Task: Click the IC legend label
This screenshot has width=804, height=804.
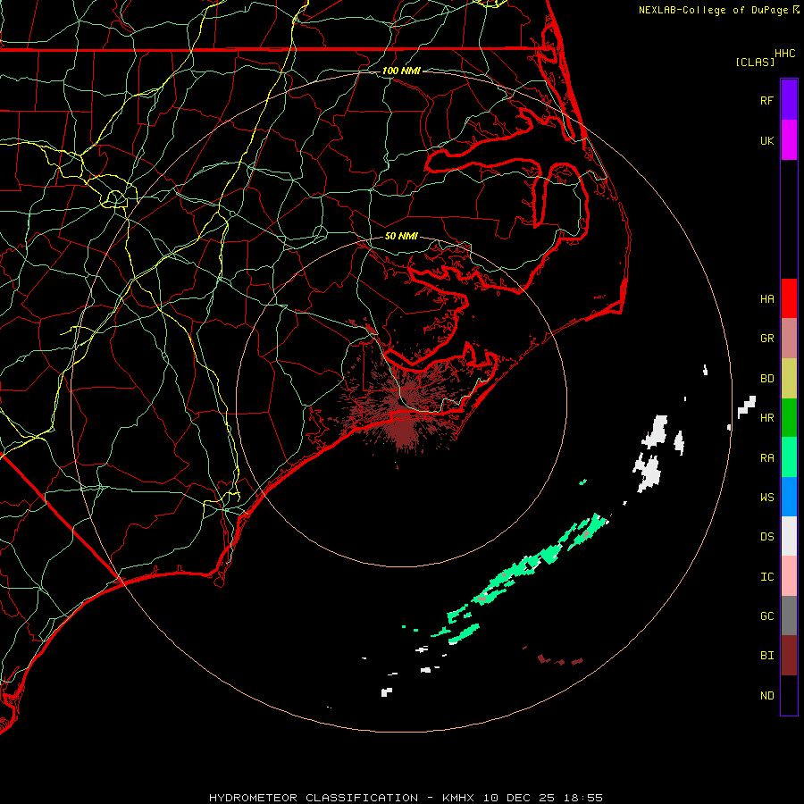Action: point(767,576)
